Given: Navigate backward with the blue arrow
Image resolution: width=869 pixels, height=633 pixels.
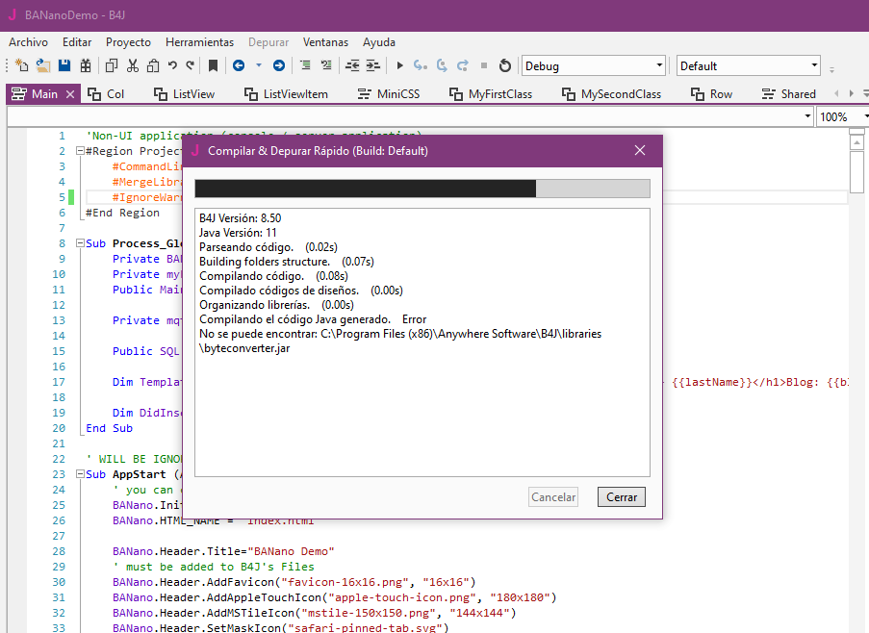Looking at the screenshot, I should pos(237,65).
